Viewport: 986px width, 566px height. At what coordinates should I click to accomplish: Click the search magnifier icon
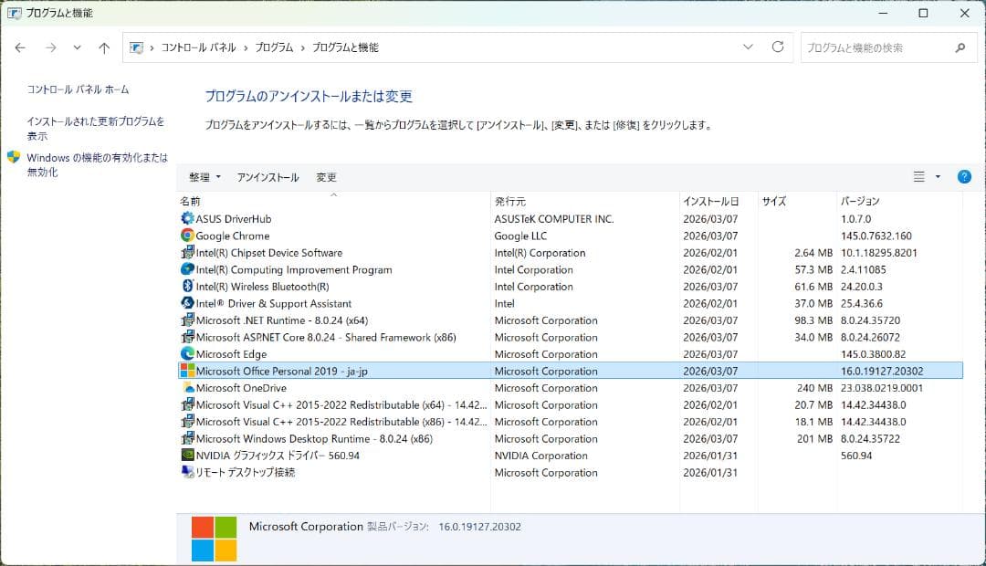(960, 47)
